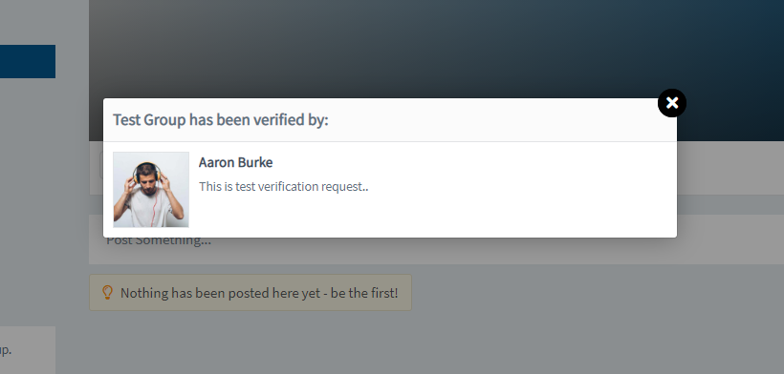
Task: Open Aaron Burke's profile name link
Action: tap(235, 162)
